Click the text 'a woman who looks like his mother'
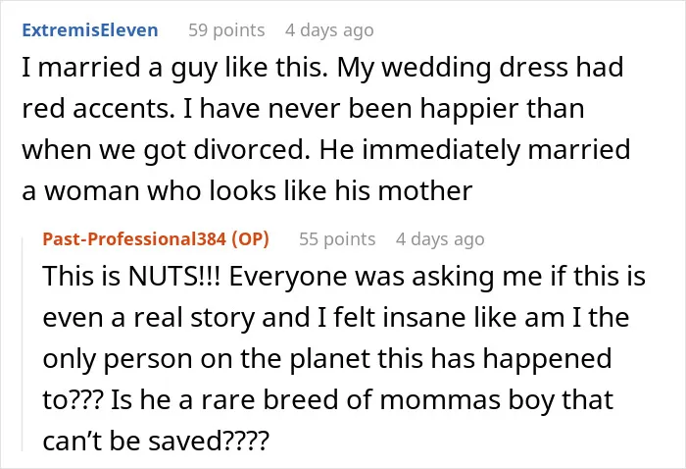This screenshot has width=686, height=469. click(x=247, y=191)
